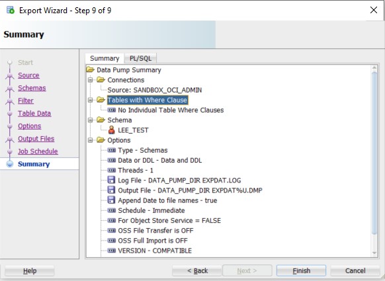The image size is (385, 281).
Task: Select the VERSION - COMPATIBLE tree item
Action: tap(155, 251)
